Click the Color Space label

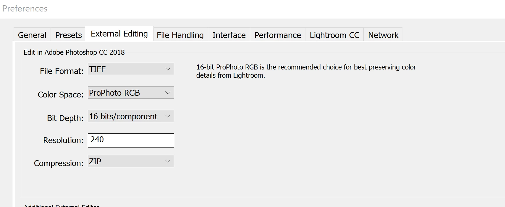point(61,95)
